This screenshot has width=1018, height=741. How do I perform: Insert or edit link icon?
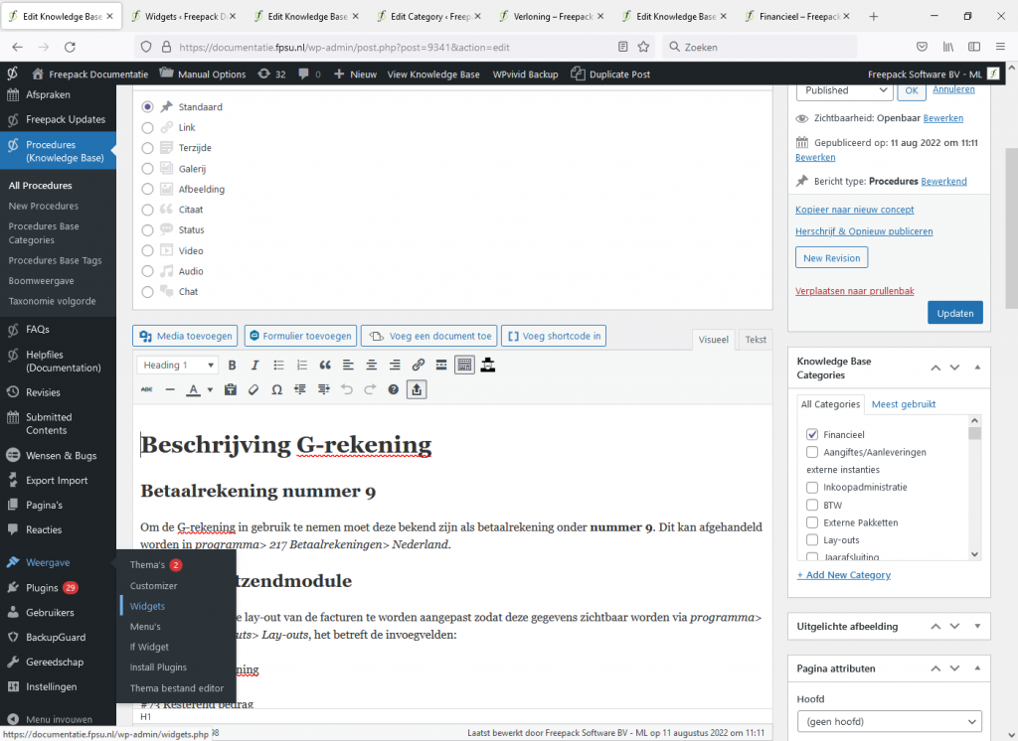tap(419, 366)
